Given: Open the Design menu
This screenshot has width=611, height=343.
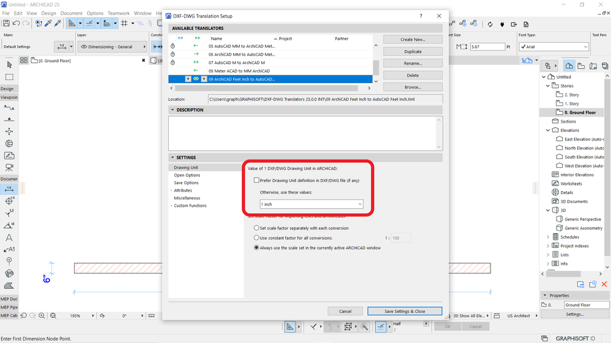Looking at the screenshot, I should (x=49, y=13).
